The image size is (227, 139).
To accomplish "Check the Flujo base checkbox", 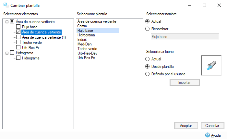I will pos(18,27).
